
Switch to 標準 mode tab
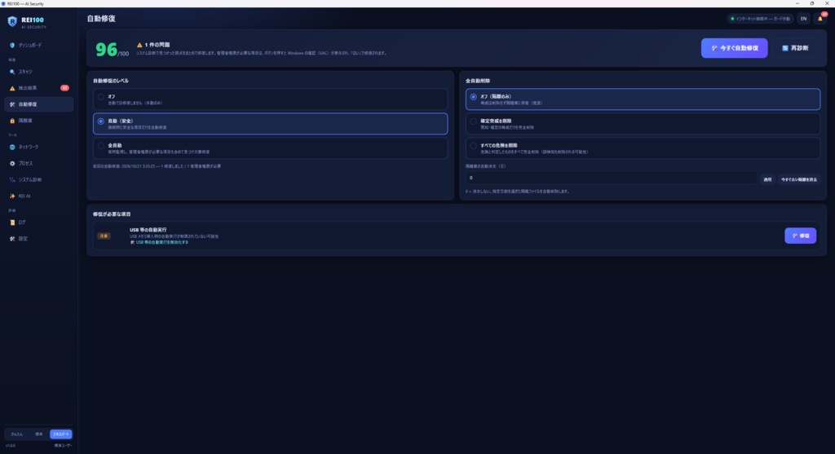(39, 434)
